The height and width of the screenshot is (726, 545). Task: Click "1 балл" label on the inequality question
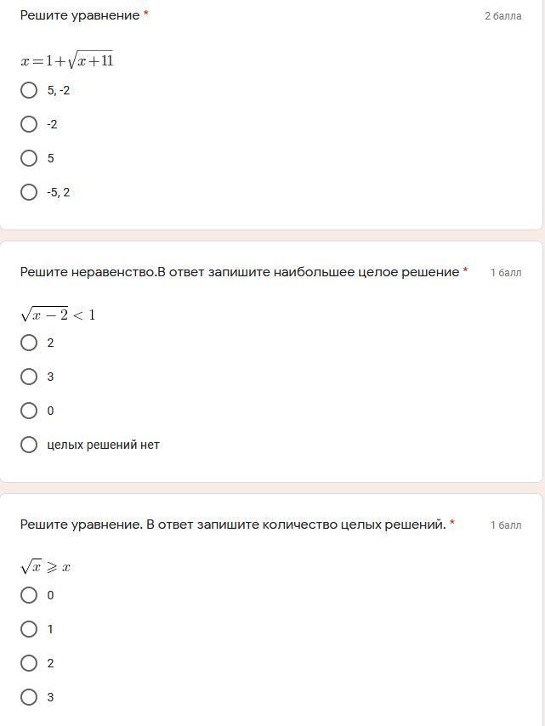pyautogui.click(x=506, y=273)
